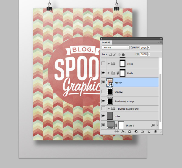The height and width of the screenshot is (168, 182).
Task: Click the lock image pixels brush icon
Action: tap(115, 54)
